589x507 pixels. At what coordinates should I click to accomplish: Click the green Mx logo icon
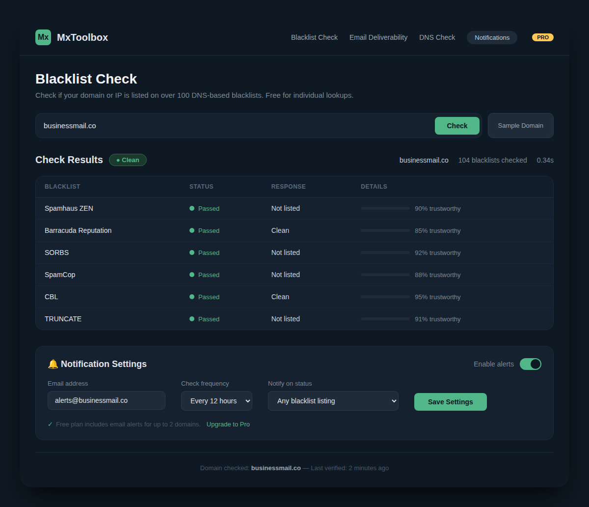[x=43, y=37]
